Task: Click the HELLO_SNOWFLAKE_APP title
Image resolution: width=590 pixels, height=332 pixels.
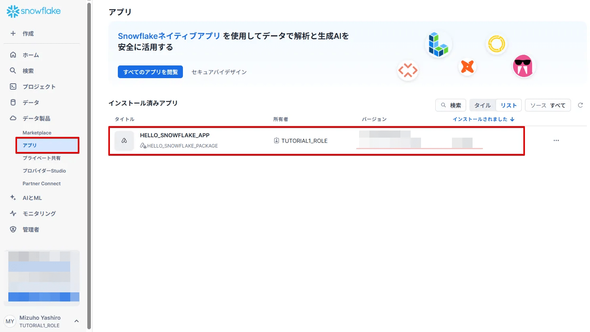Action: tap(175, 135)
